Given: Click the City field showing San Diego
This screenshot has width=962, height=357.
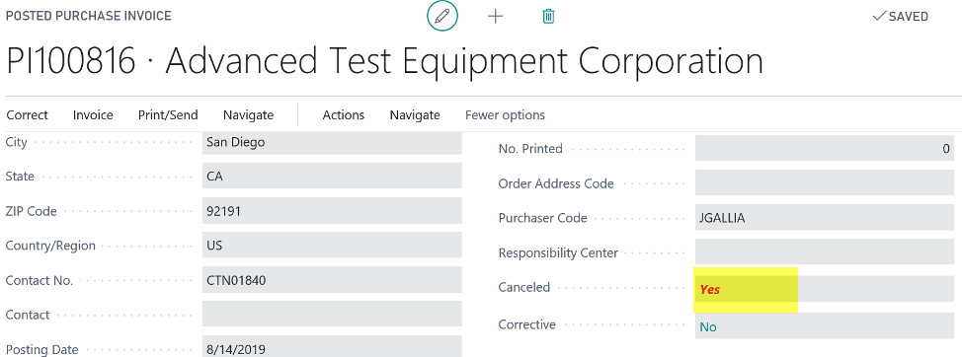Looking at the screenshot, I should (331, 143).
